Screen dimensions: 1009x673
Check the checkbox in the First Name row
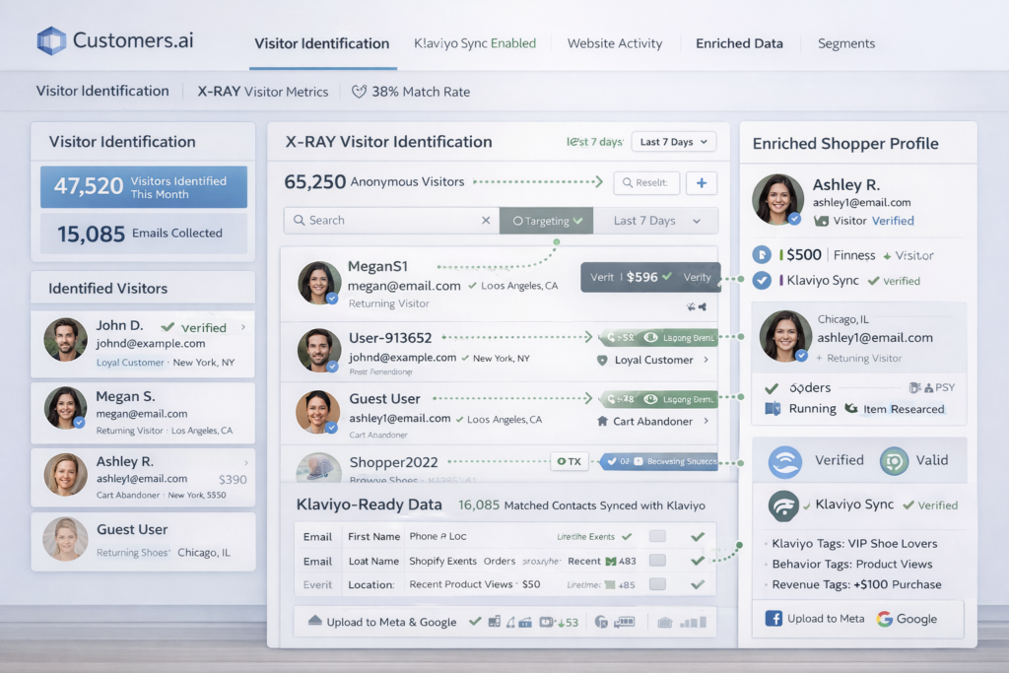pos(657,537)
